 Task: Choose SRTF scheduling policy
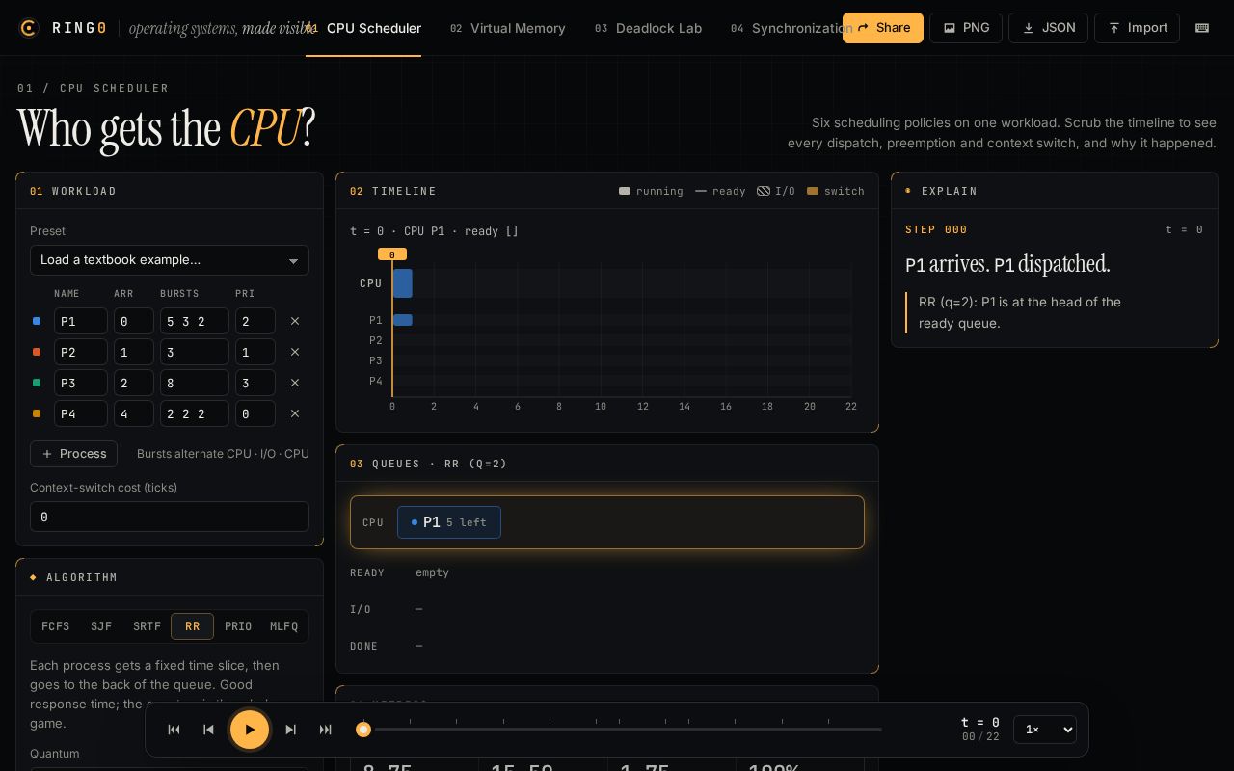coord(147,626)
